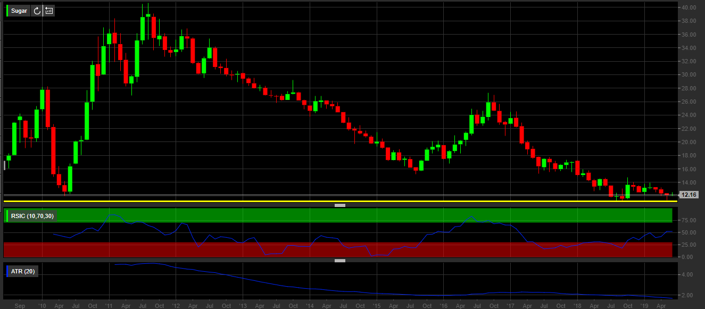
Task: Click the '13 year label on time axis
Action: [x=242, y=306]
